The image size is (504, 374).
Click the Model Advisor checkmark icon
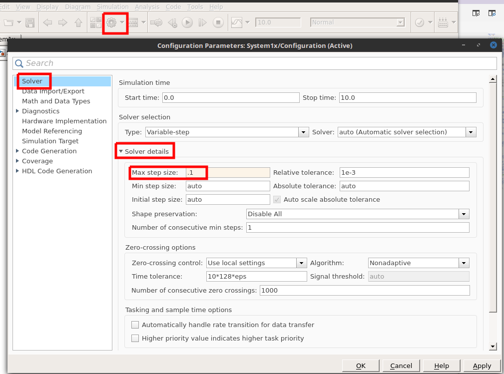coord(420,22)
